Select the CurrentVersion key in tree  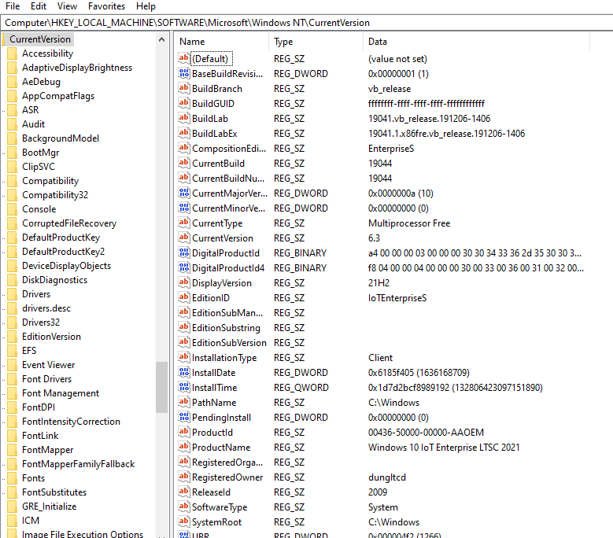[x=40, y=39]
